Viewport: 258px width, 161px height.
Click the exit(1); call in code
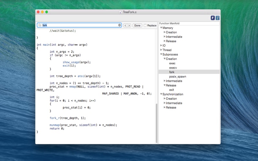click(x=69, y=66)
